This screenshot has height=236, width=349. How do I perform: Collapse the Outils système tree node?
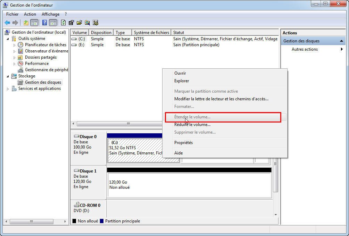tap(8, 39)
